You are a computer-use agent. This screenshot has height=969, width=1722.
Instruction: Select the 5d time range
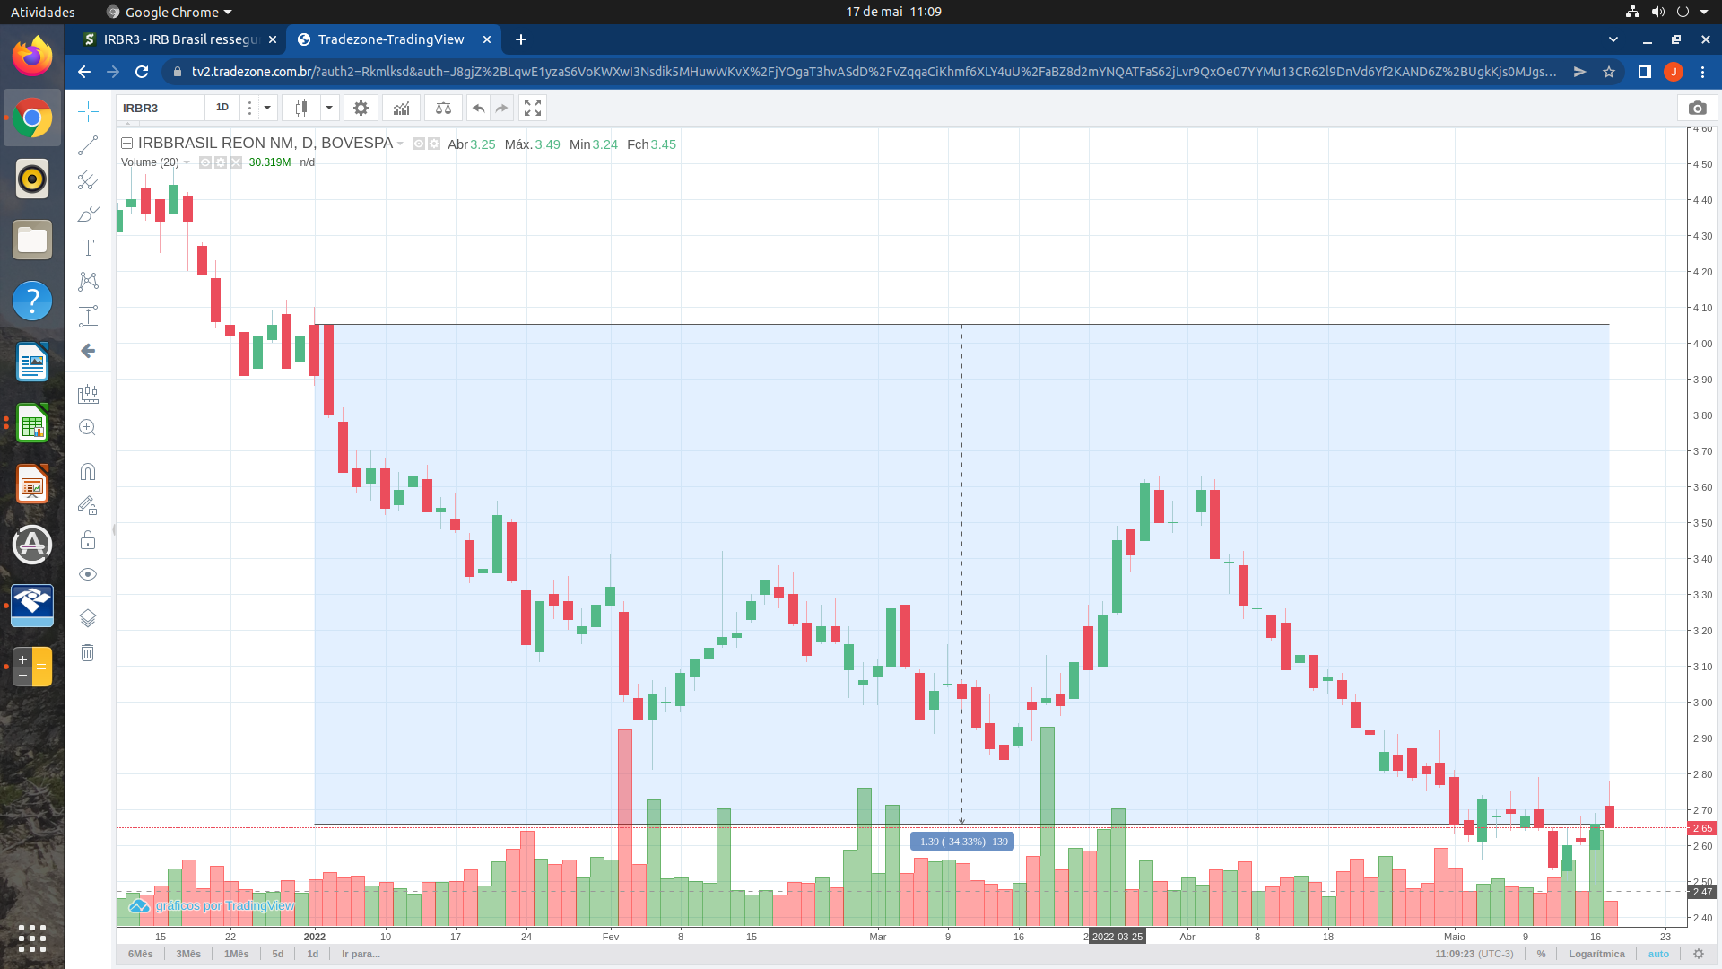278,954
